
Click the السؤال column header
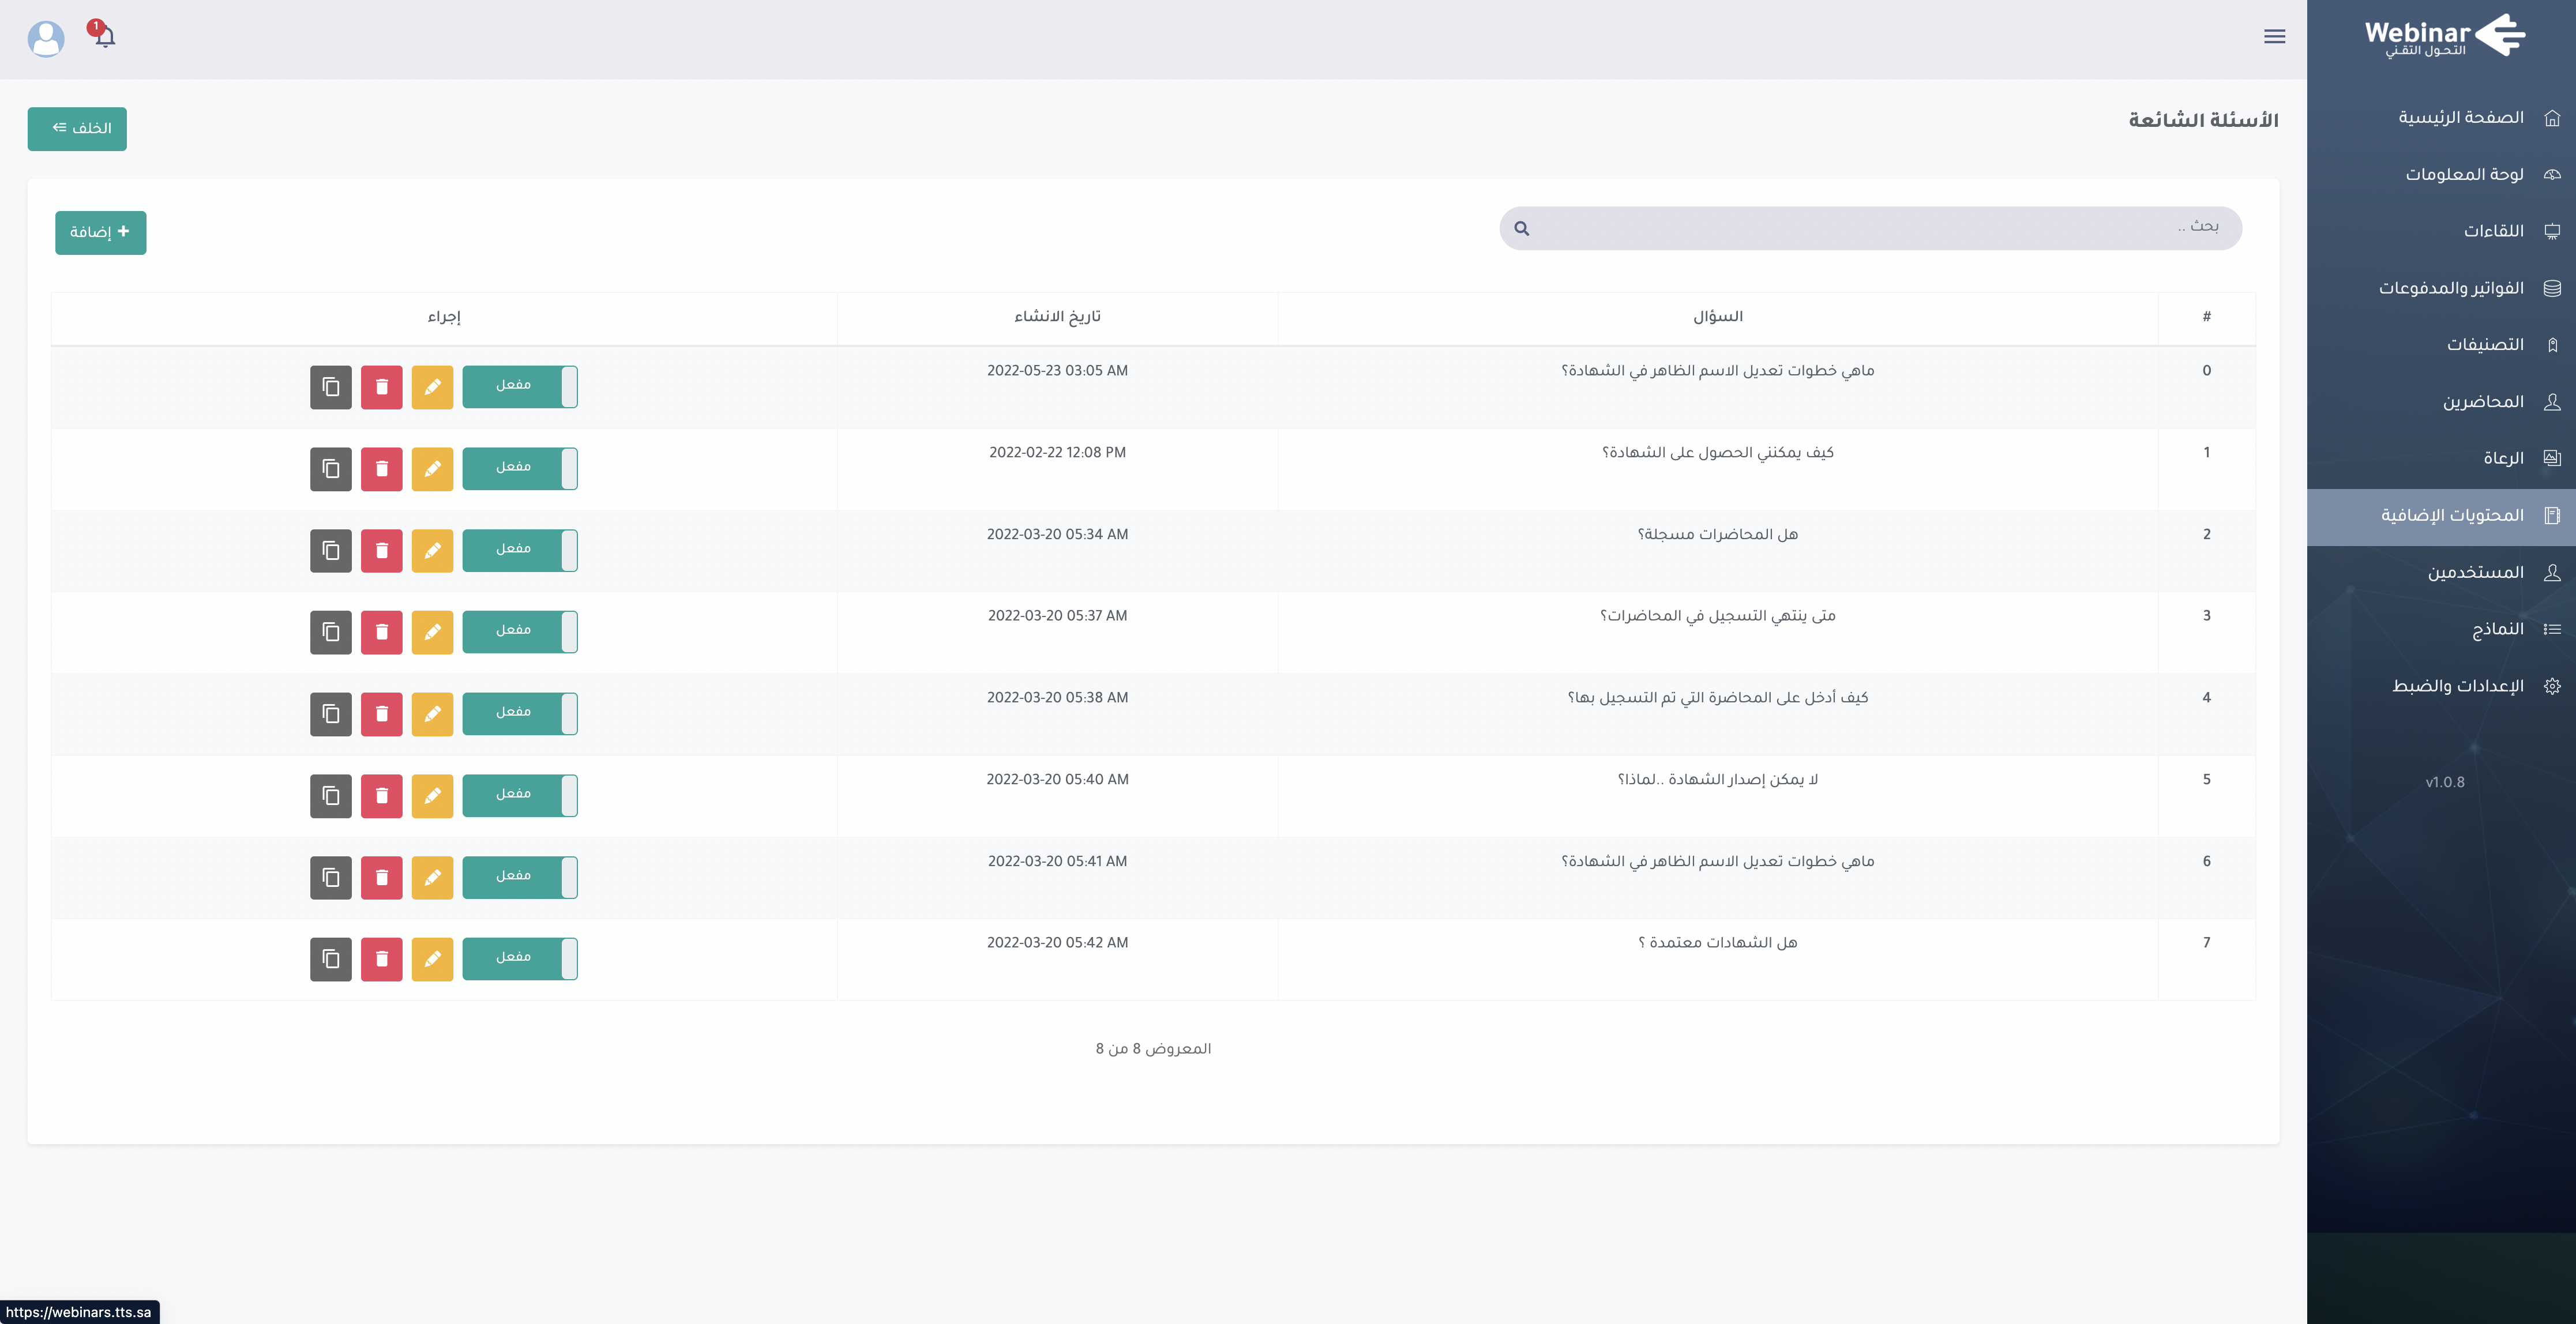pos(1717,317)
